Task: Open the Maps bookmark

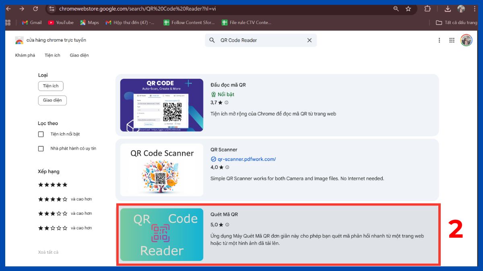Action: [89, 22]
